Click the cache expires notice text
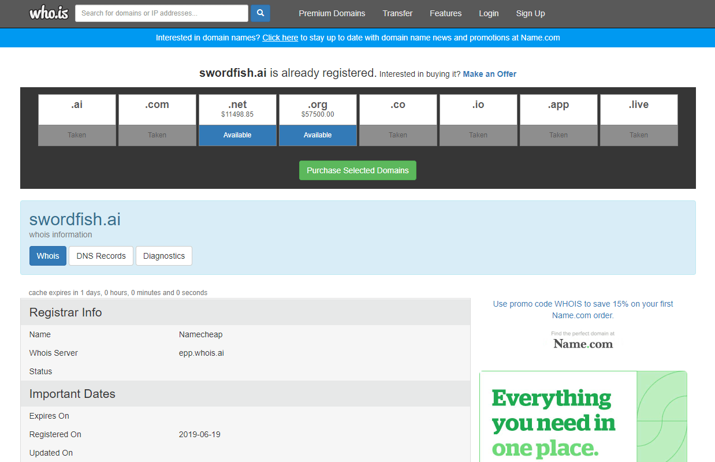The image size is (715, 462). [x=118, y=293]
